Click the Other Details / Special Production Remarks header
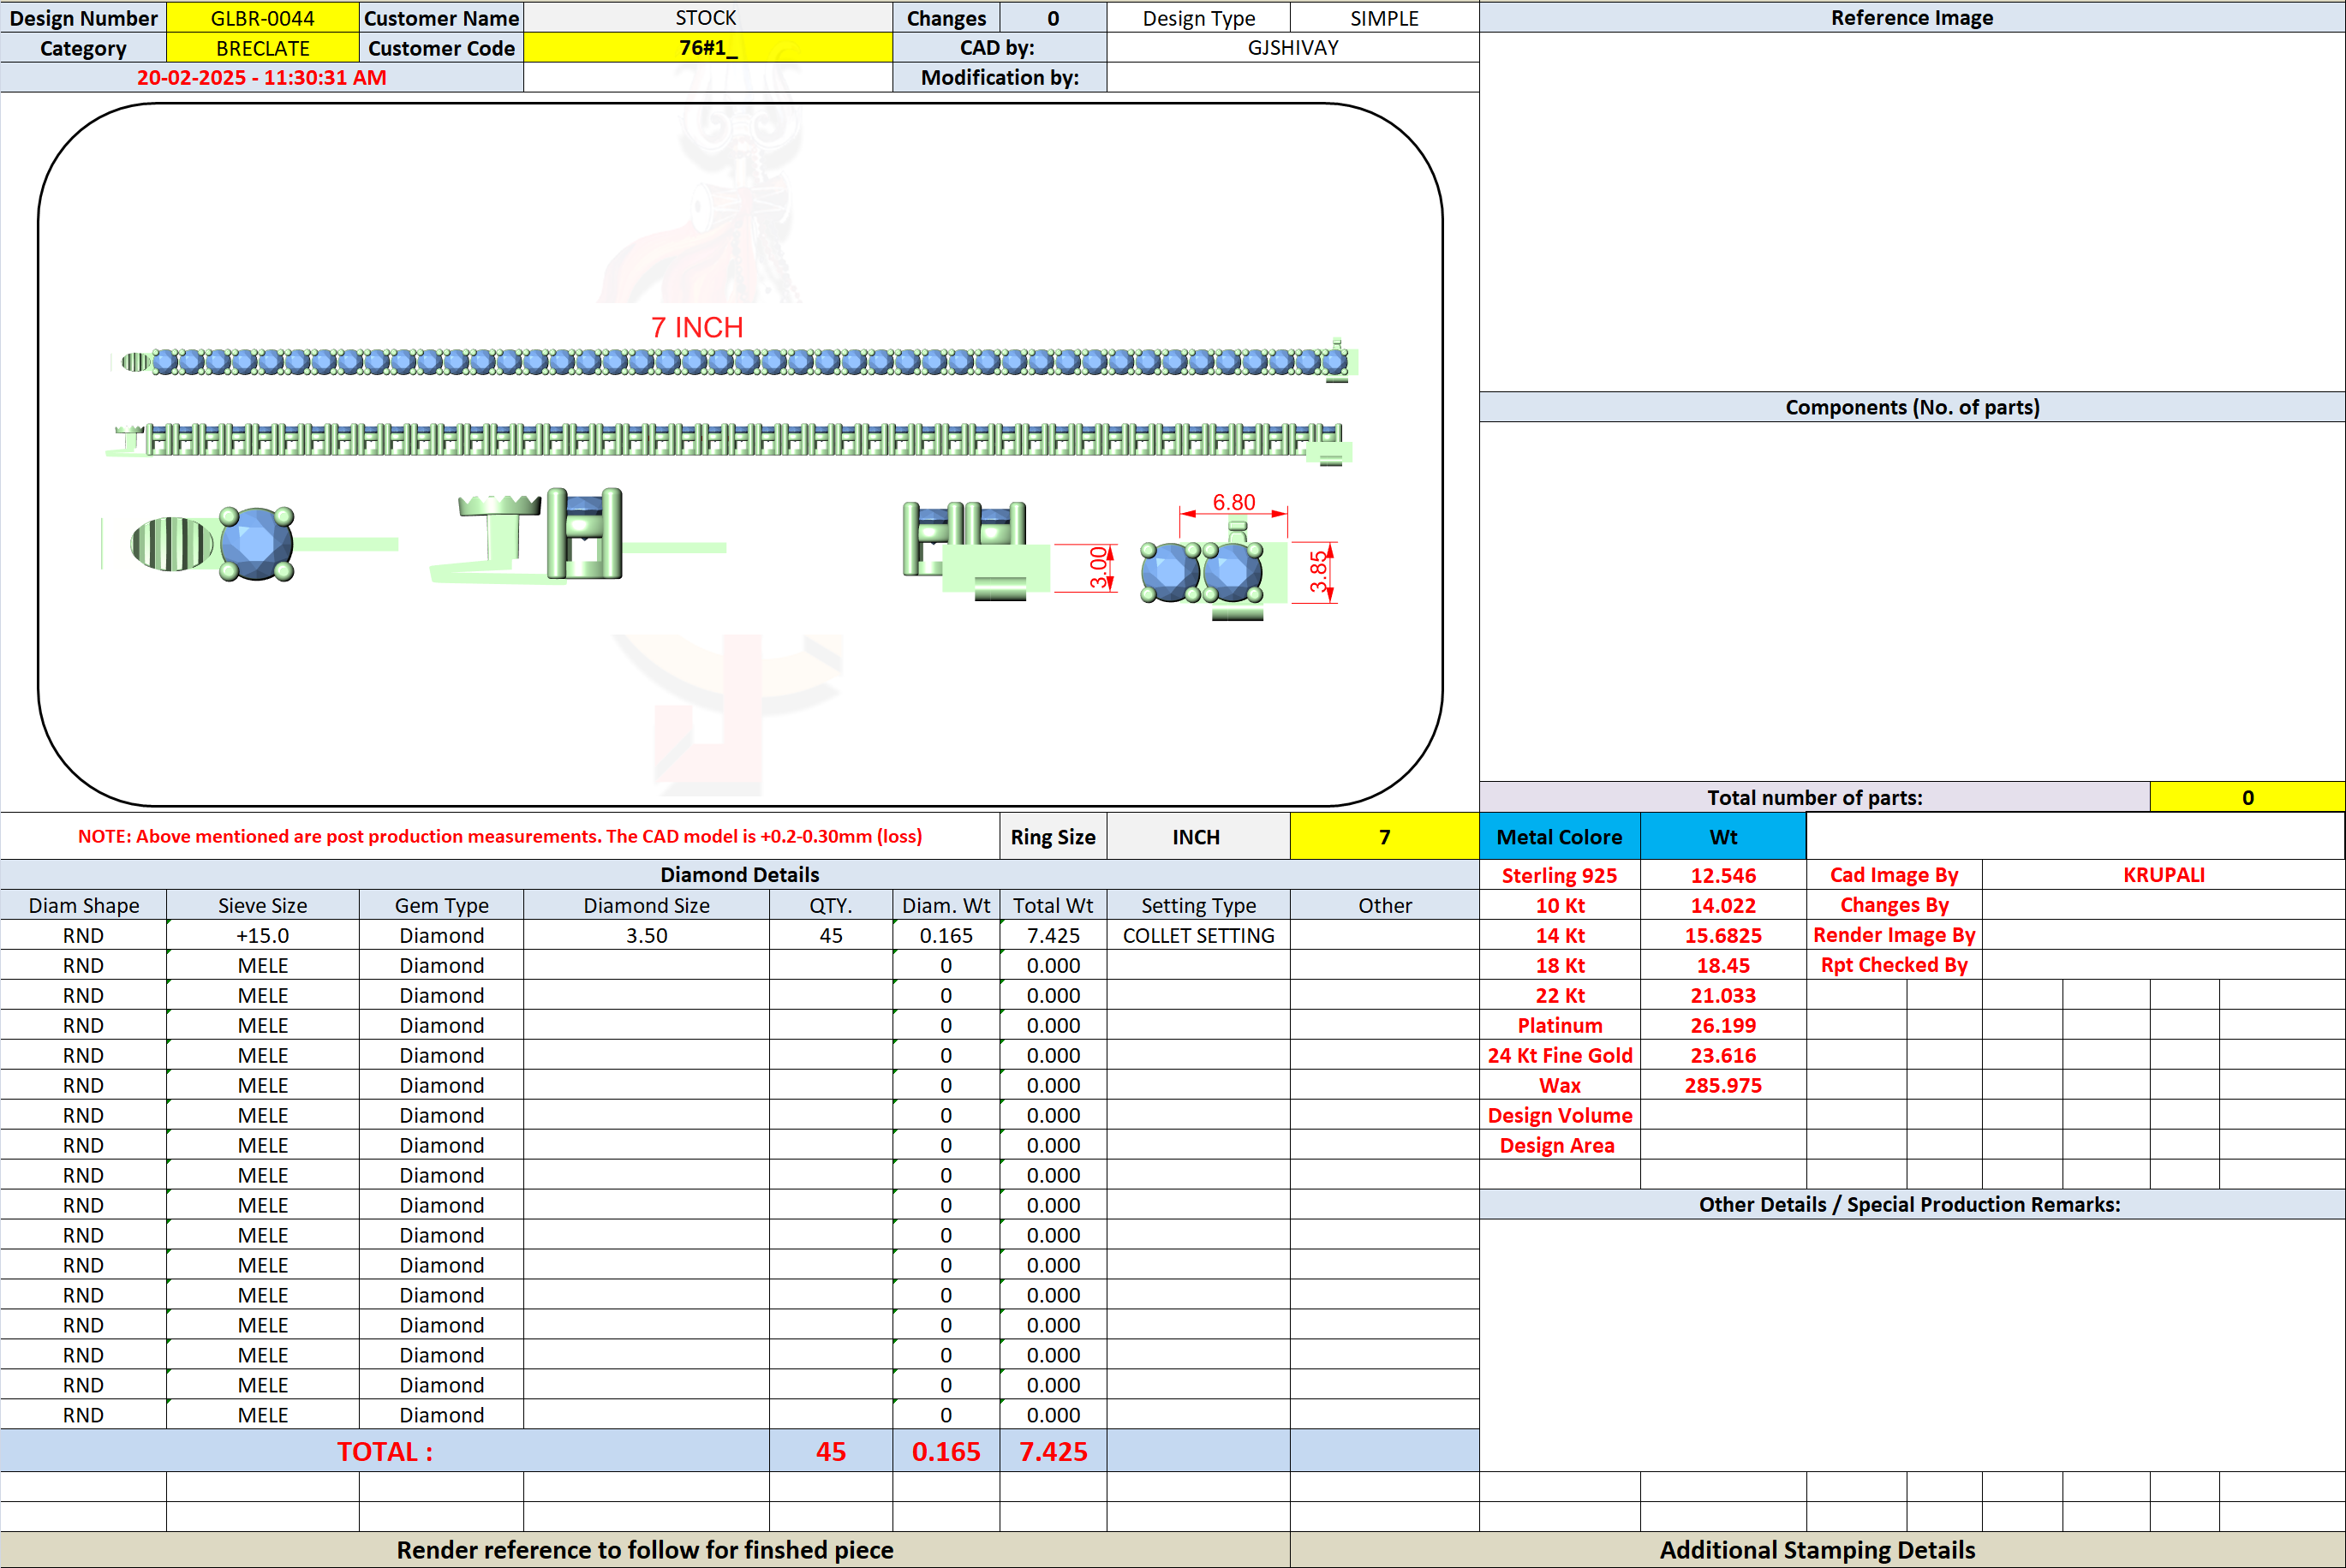The width and height of the screenshot is (2346, 1568). [1912, 1204]
